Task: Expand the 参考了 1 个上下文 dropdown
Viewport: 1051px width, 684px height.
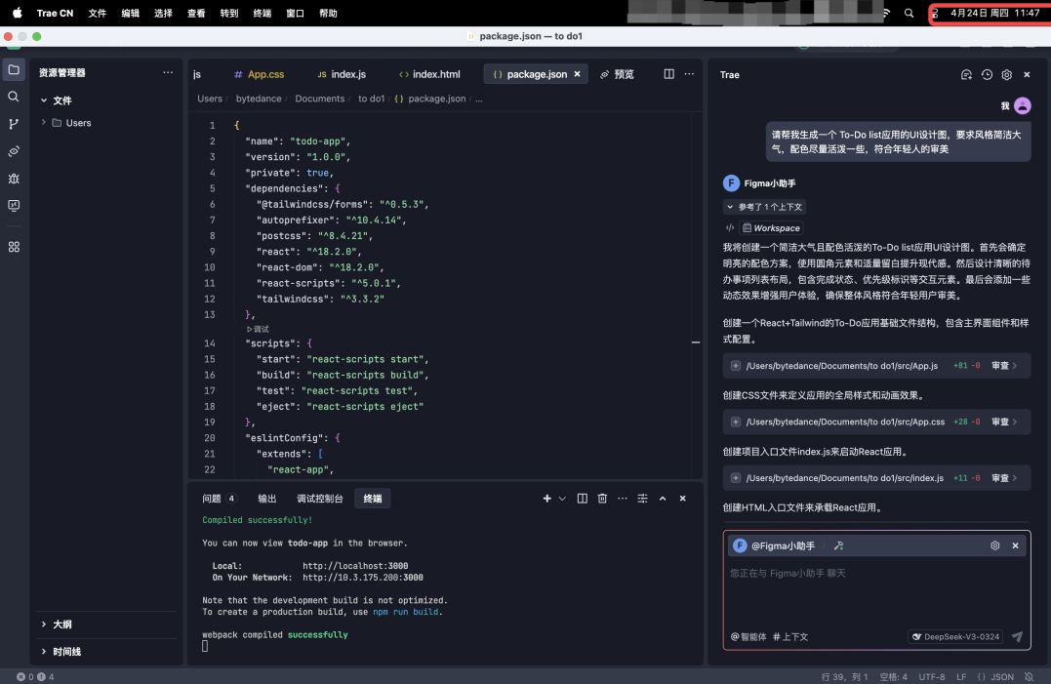Action: tap(764, 207)
